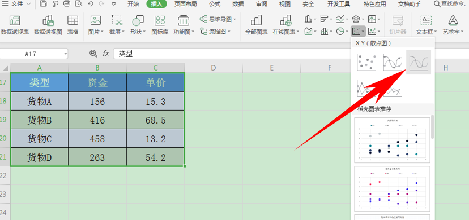Click the 艺术字 word art icon
469x220 pixels.
click(453, 20)
